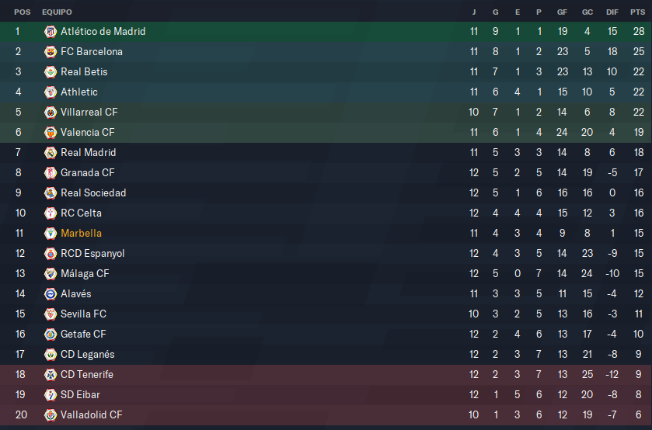Screen dimensions: 652x430
Task: Click the Villarreal CF crest icon
Action: click(x=51, y=113)
